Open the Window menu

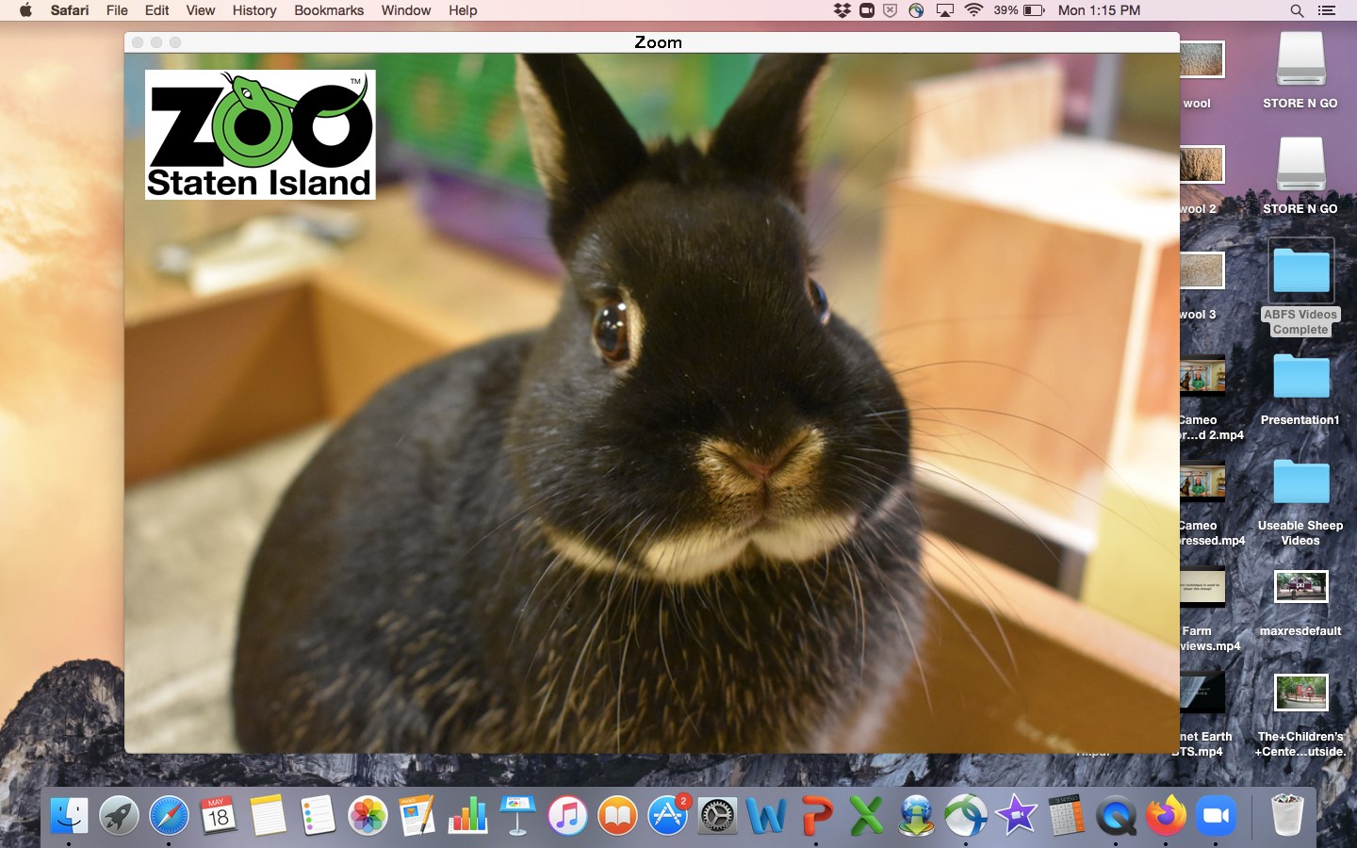(406, 10)
